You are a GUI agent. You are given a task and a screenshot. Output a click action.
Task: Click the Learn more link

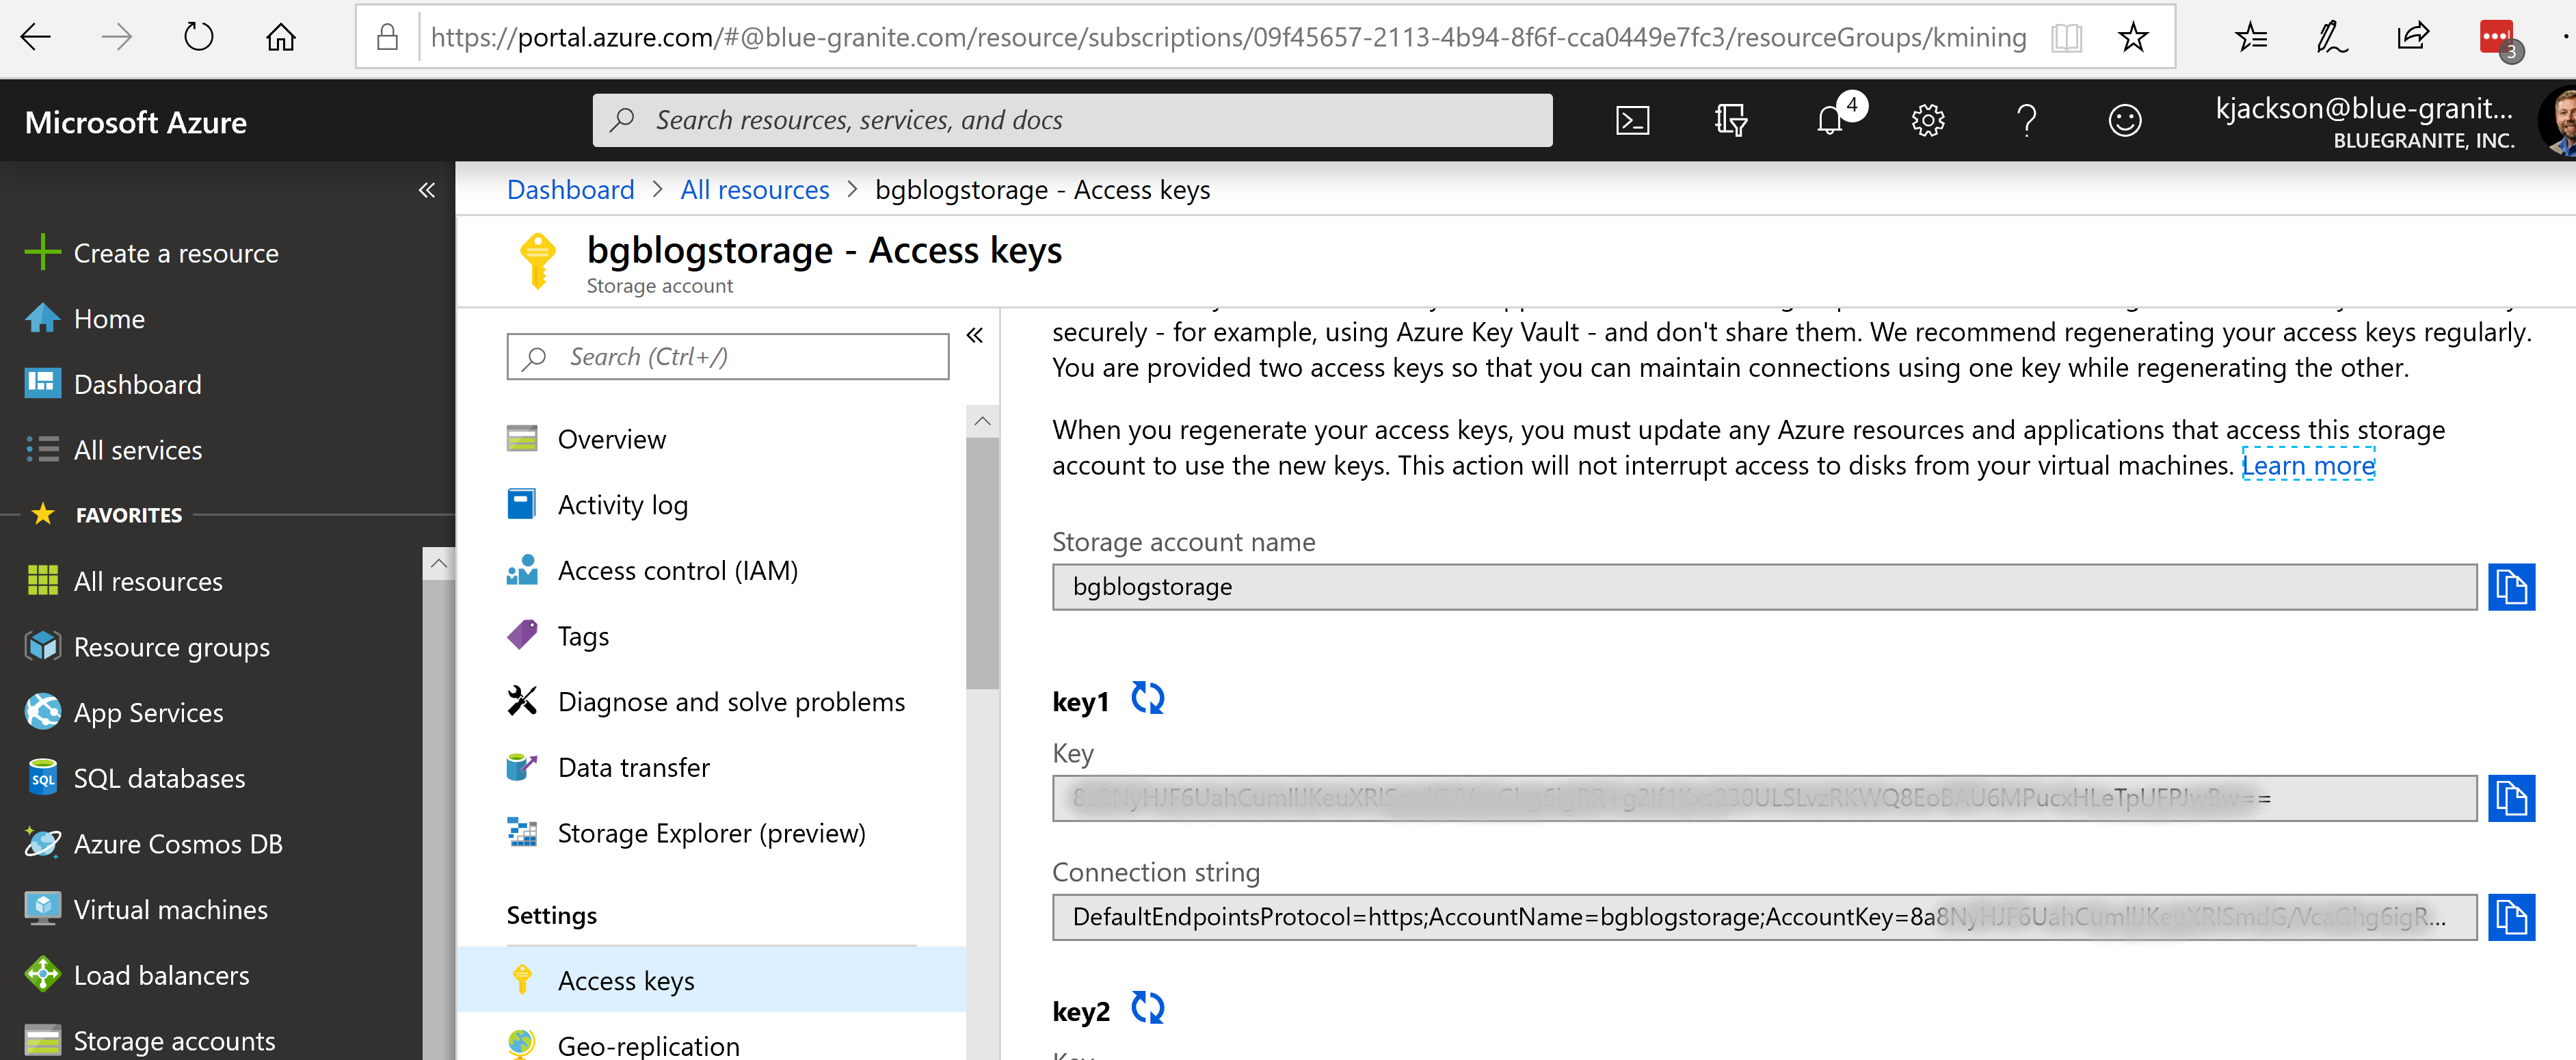point(2308,465)
